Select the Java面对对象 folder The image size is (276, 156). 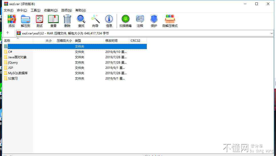[17, 57]
